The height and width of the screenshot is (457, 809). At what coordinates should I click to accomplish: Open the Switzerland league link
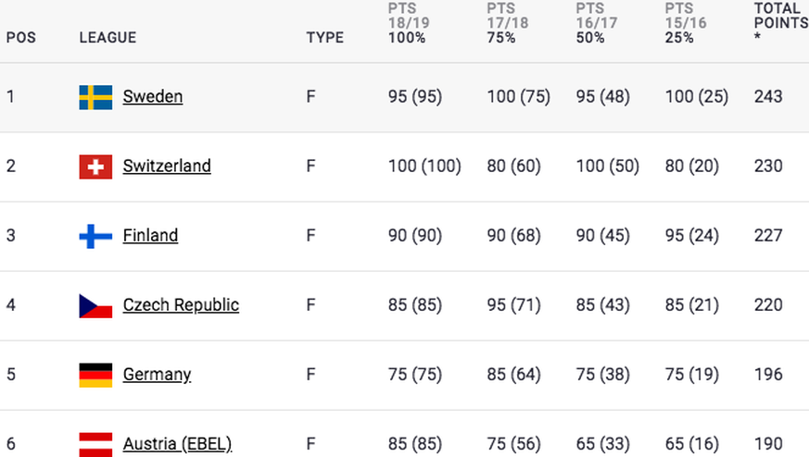tap(167, 166)
